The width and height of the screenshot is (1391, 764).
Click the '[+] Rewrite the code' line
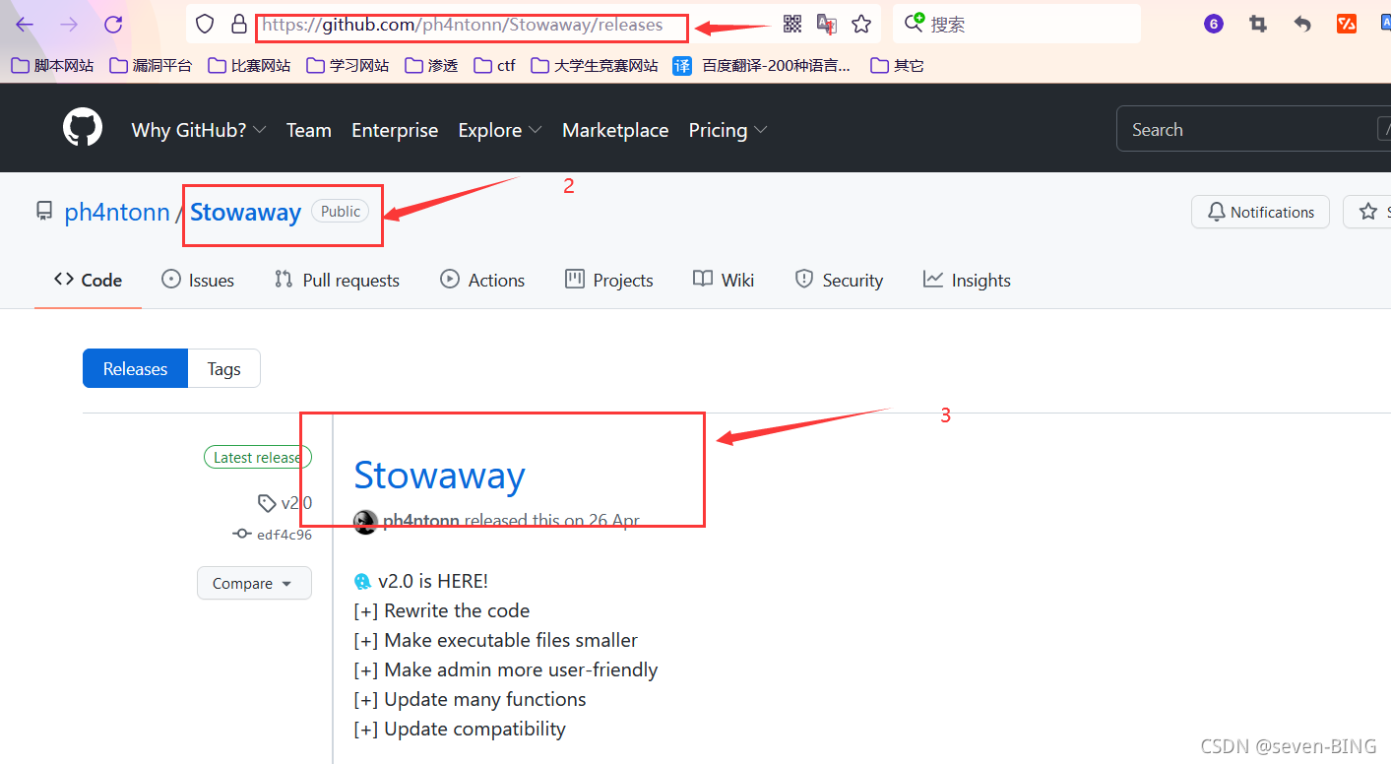(441, 610)
